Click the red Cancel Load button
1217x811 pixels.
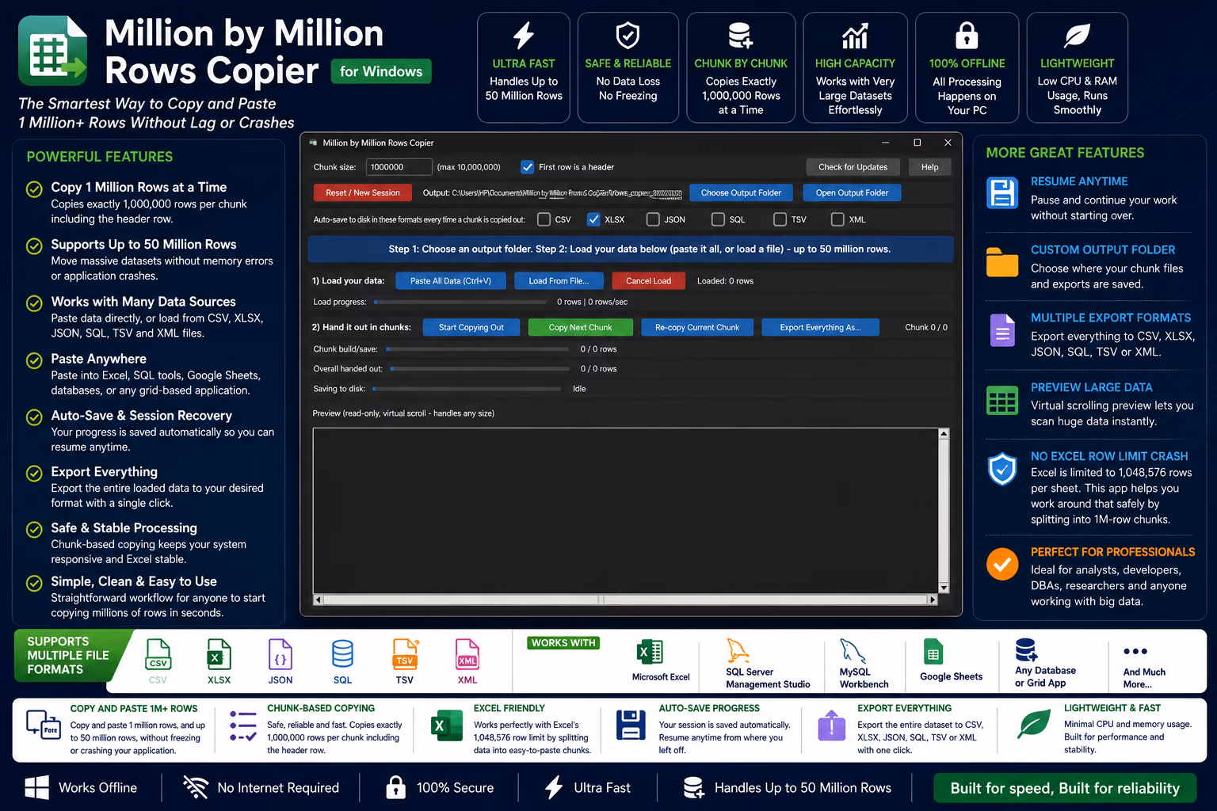648,280
